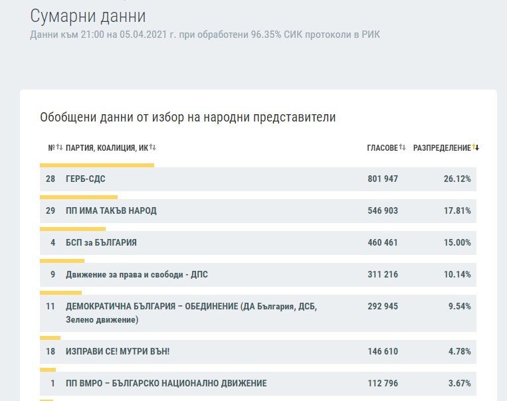Select the ПП ИМА ТАКЪВ НАРОД row

click(258, 210)
